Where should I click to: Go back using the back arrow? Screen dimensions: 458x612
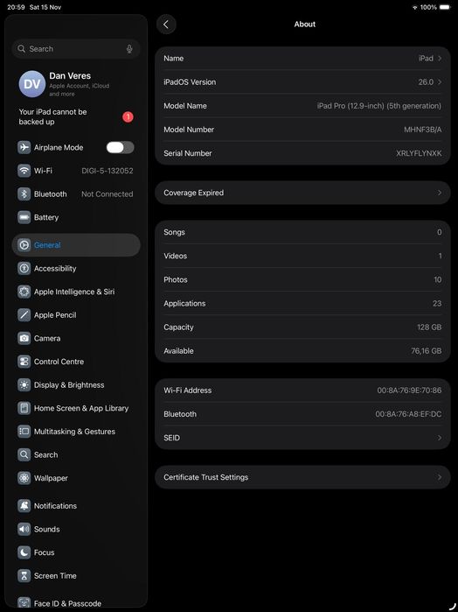click(166, 25)
